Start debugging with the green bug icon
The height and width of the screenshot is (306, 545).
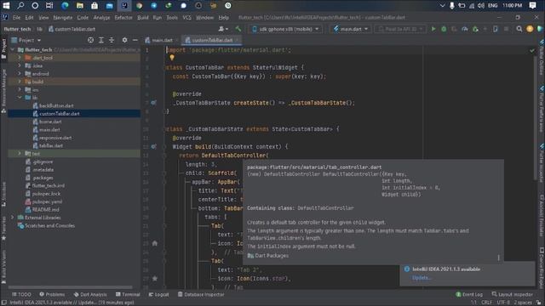pos(444,29)
